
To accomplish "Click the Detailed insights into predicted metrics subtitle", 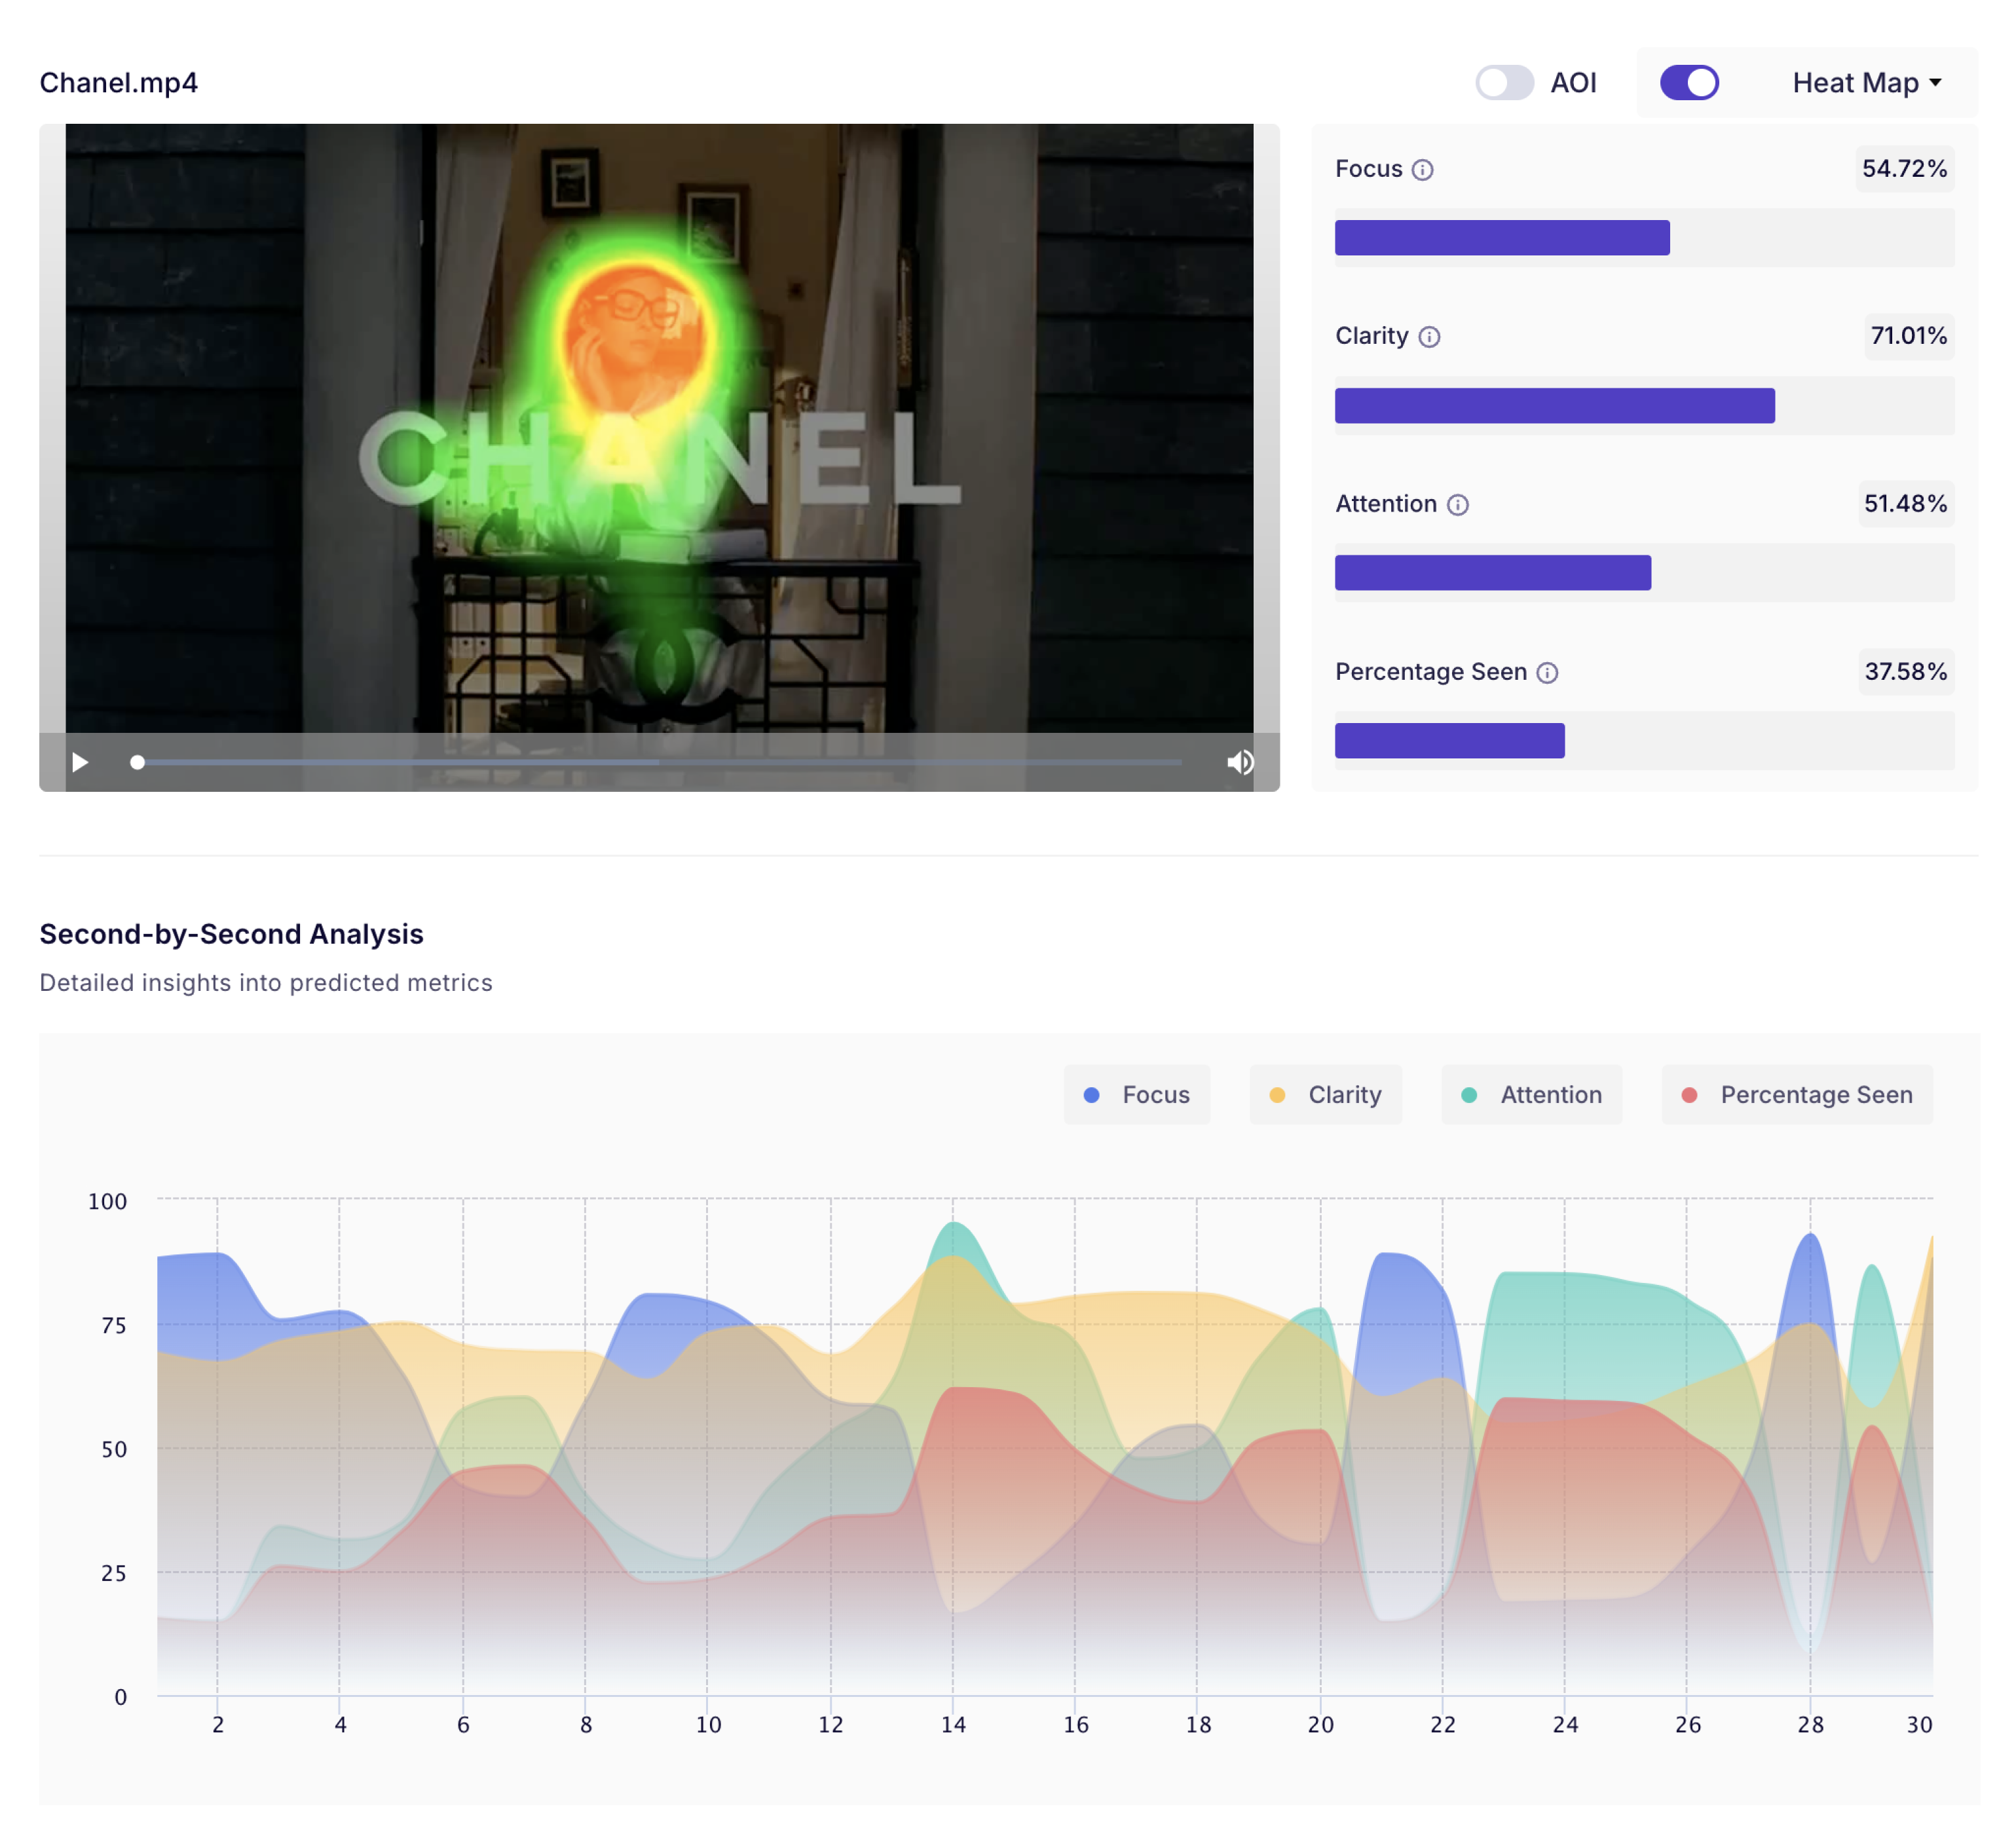I will (266, 983).
